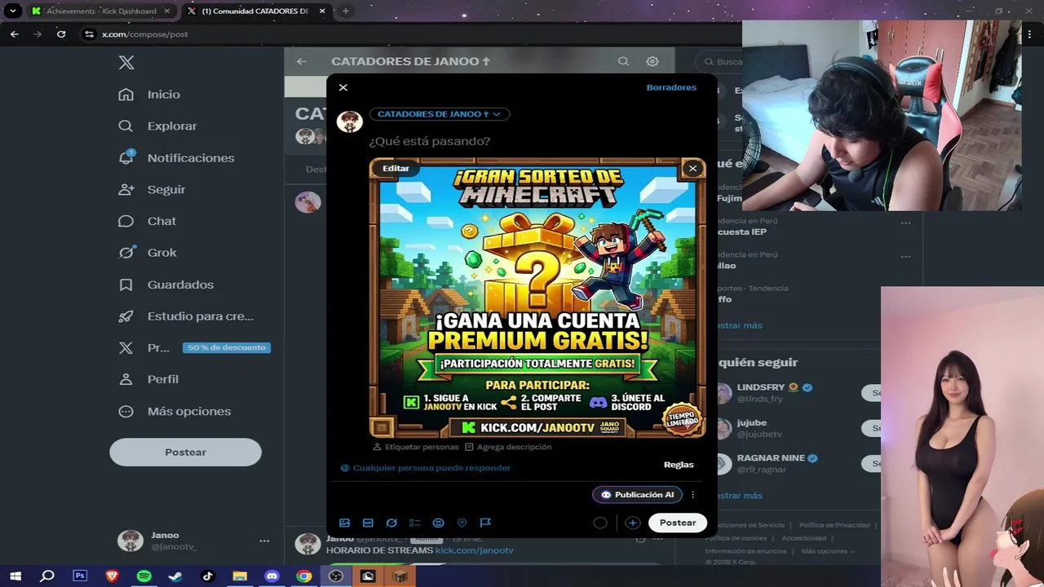
Task: Click search icon in community header
Action: point(623,61)
